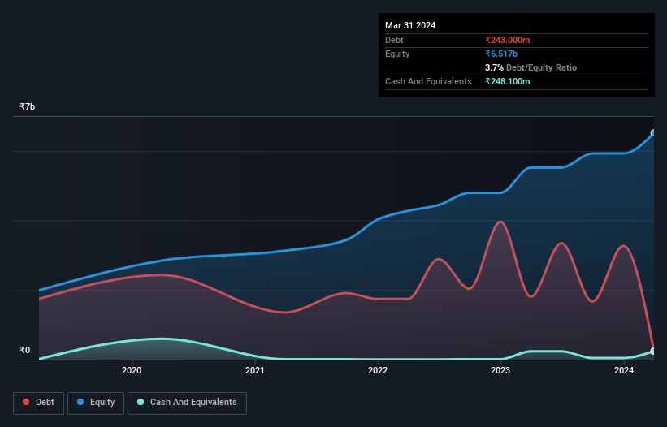Click the Equity data point marker at Mar 2024
Image resolution: width=667 pixels, height=427 pixels.
pos(653,133)
